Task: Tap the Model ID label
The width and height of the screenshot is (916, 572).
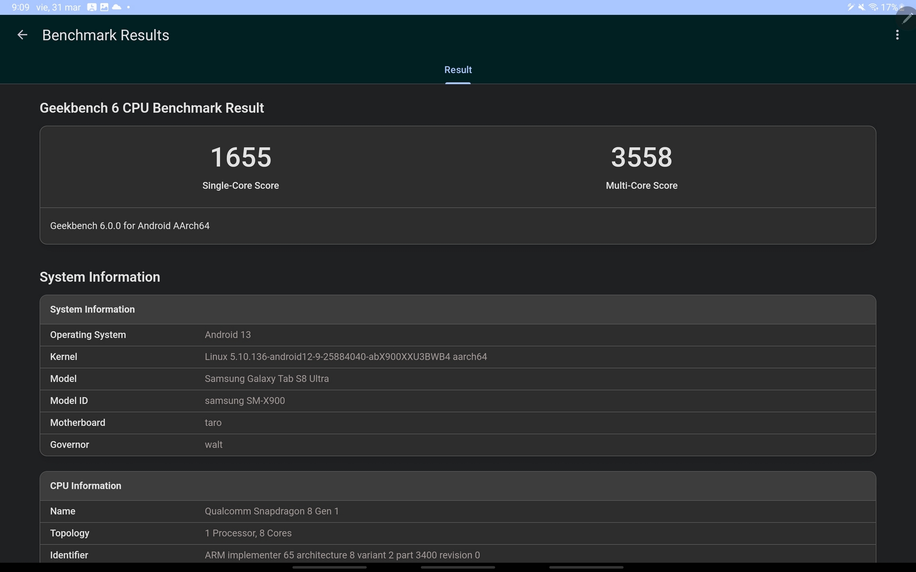Action: 69,401
